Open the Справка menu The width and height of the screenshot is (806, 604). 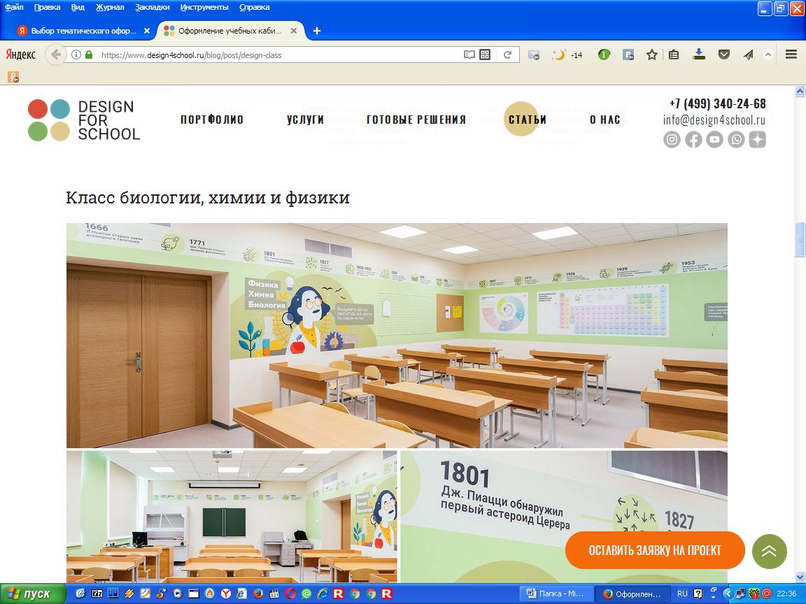pos(255,7)
